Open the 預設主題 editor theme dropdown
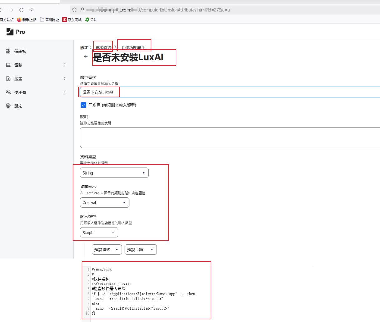Viewport: 380px width, 322px height. [141, 250]
